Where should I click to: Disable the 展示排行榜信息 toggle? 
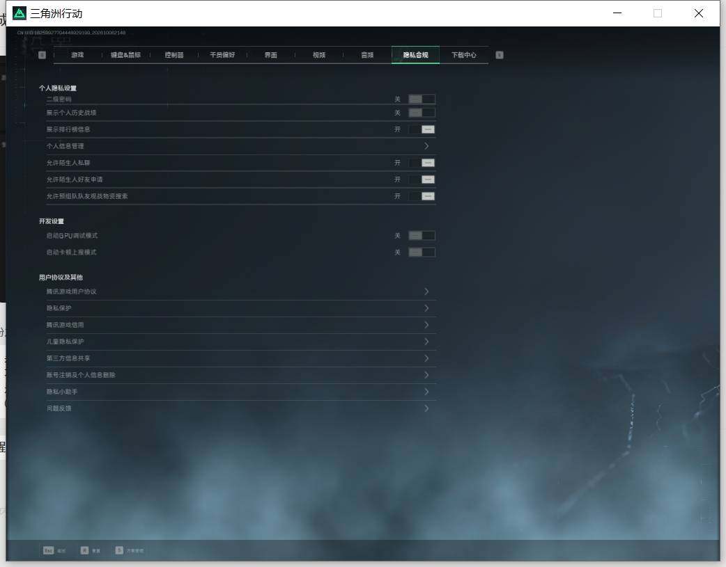422,129
